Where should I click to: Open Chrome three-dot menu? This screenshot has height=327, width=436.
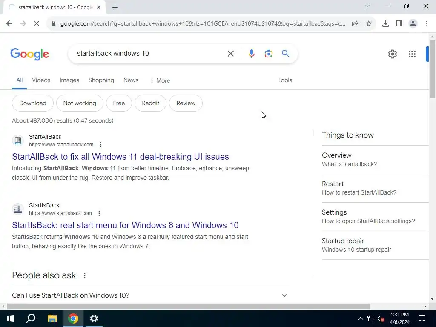427,24
